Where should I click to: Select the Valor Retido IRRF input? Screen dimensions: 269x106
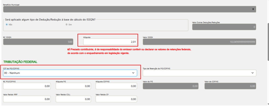click(27, 99)
